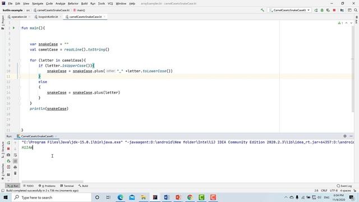Toggle the Structure tool window on left edge
The width and height of the screenshot is (359, 202).
coord(2,150)
